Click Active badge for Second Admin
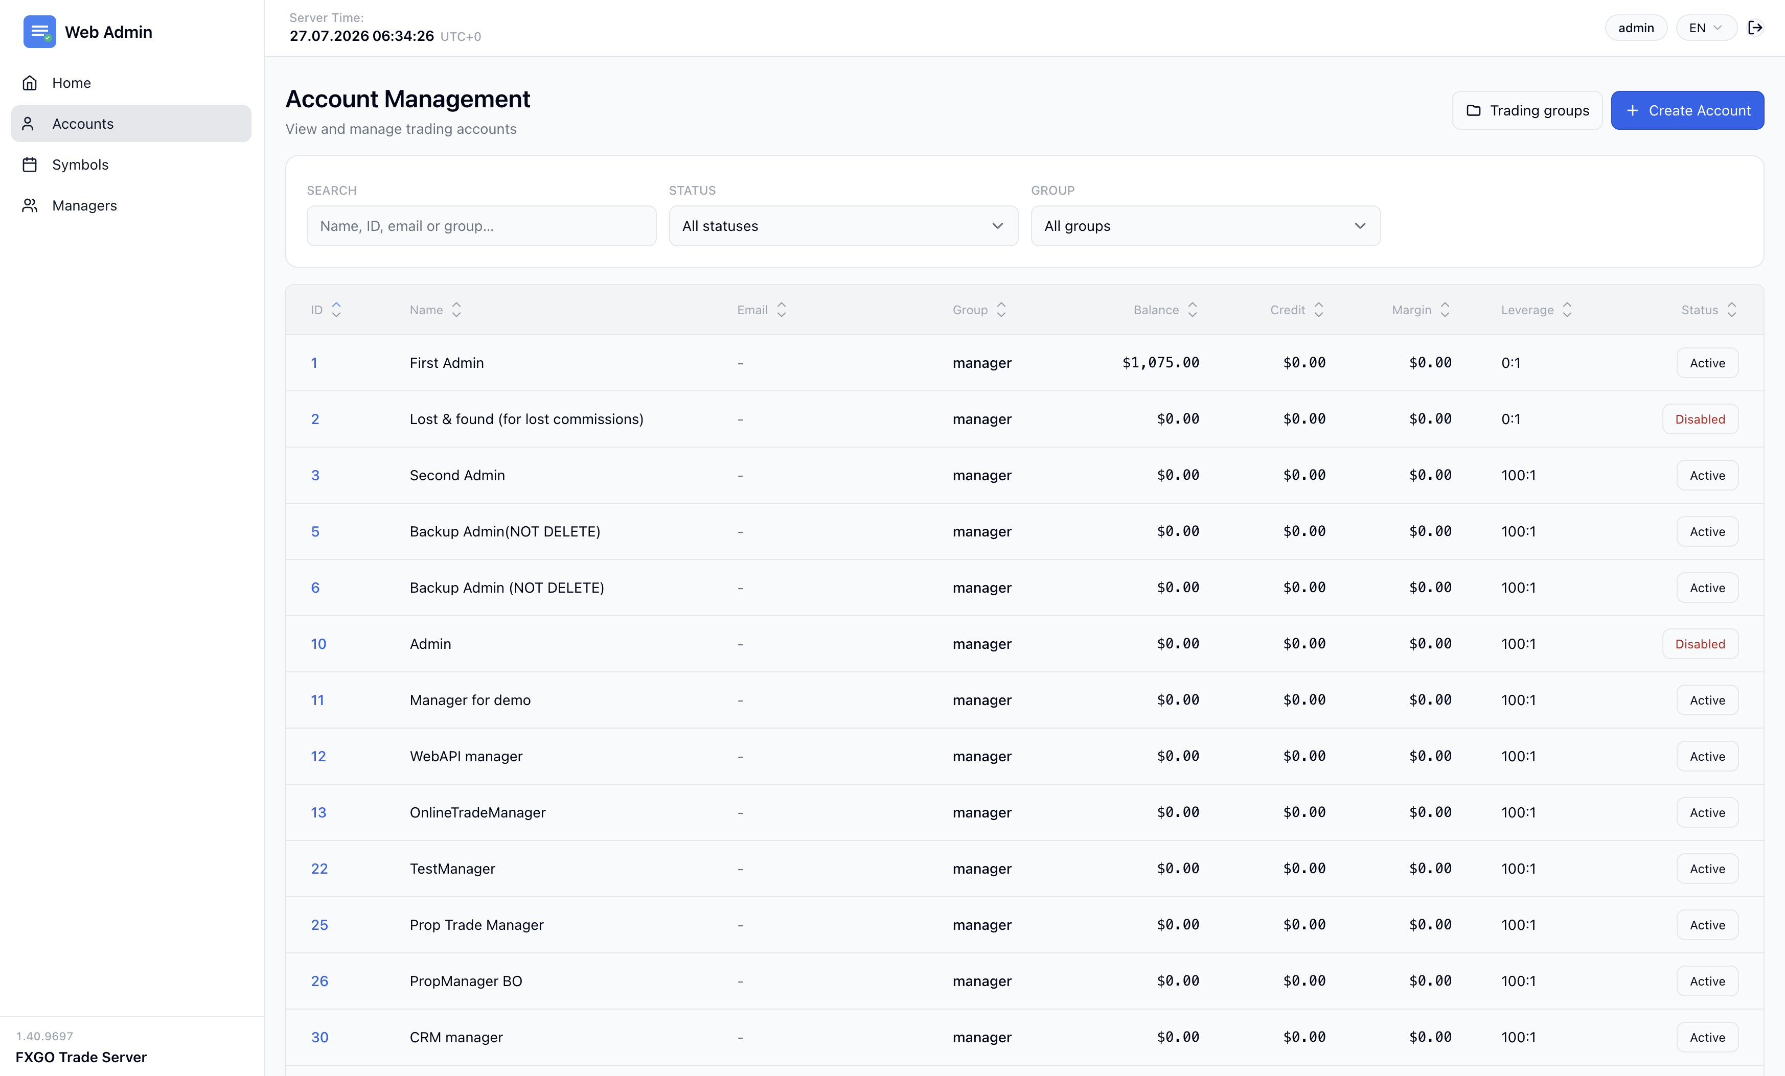Screen dimensions: 1785x1076 click(1707, 475)
